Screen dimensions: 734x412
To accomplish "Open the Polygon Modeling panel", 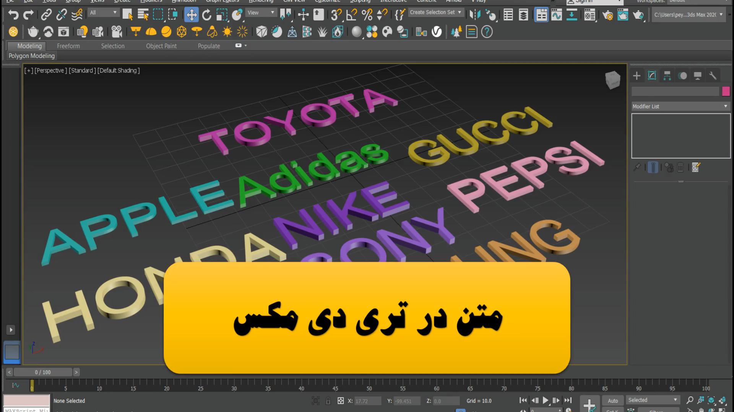I will pyautogui.click(x=32, y=56).
